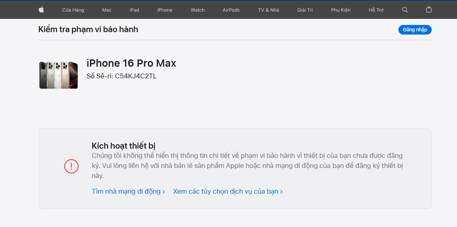Open the Cửa Hàng menu
Screen dimensions: 457x227
(73, 10)
